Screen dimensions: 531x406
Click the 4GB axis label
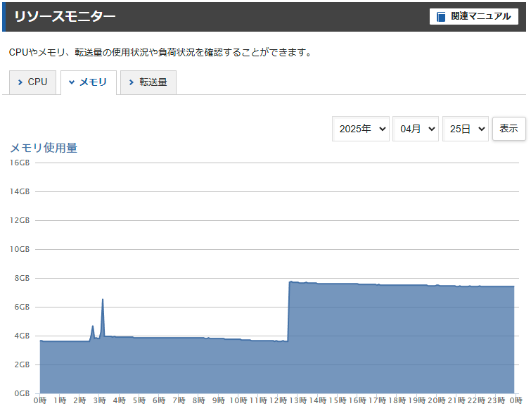(22, 336)
